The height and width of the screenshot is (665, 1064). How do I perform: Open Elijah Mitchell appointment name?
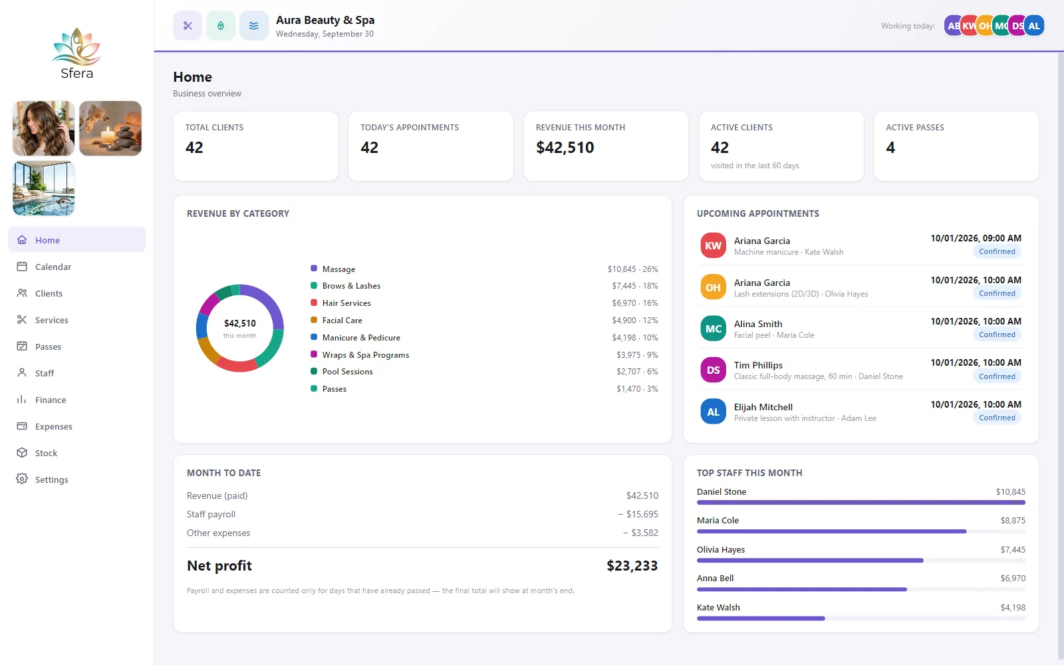coord(763,407)
